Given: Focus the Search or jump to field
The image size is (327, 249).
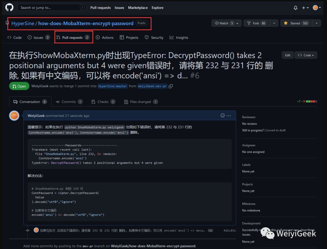Looking at the screenshot, I should point(52,8).
